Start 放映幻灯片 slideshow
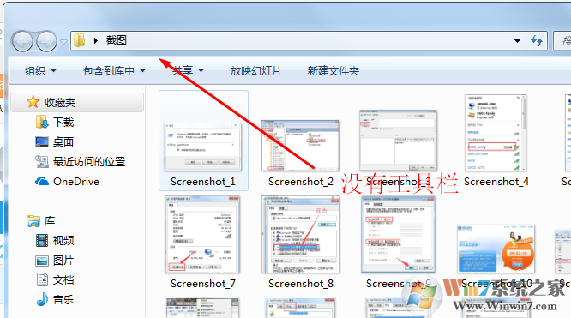The image size is (571, 318). click(x=256, y=70)
